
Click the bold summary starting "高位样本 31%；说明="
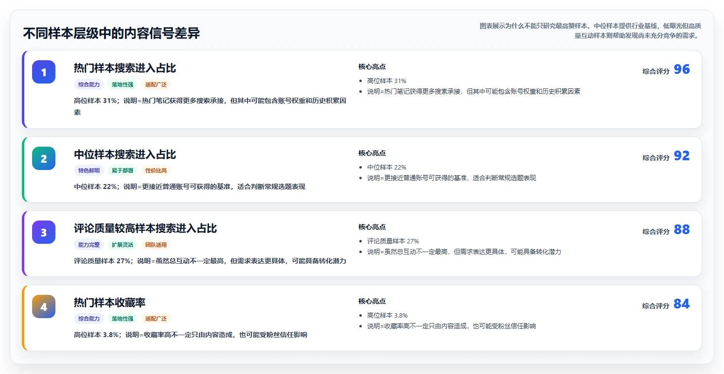(x=210, y=106)
